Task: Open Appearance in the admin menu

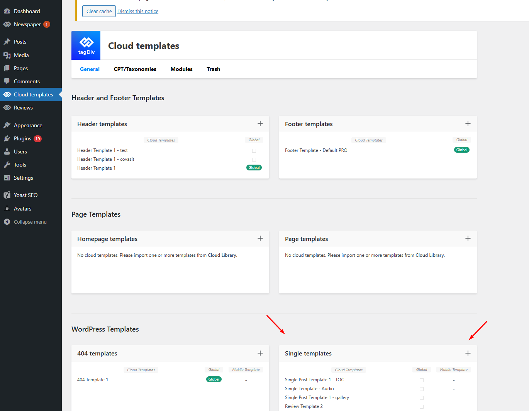Action: (x=28, y=125)
